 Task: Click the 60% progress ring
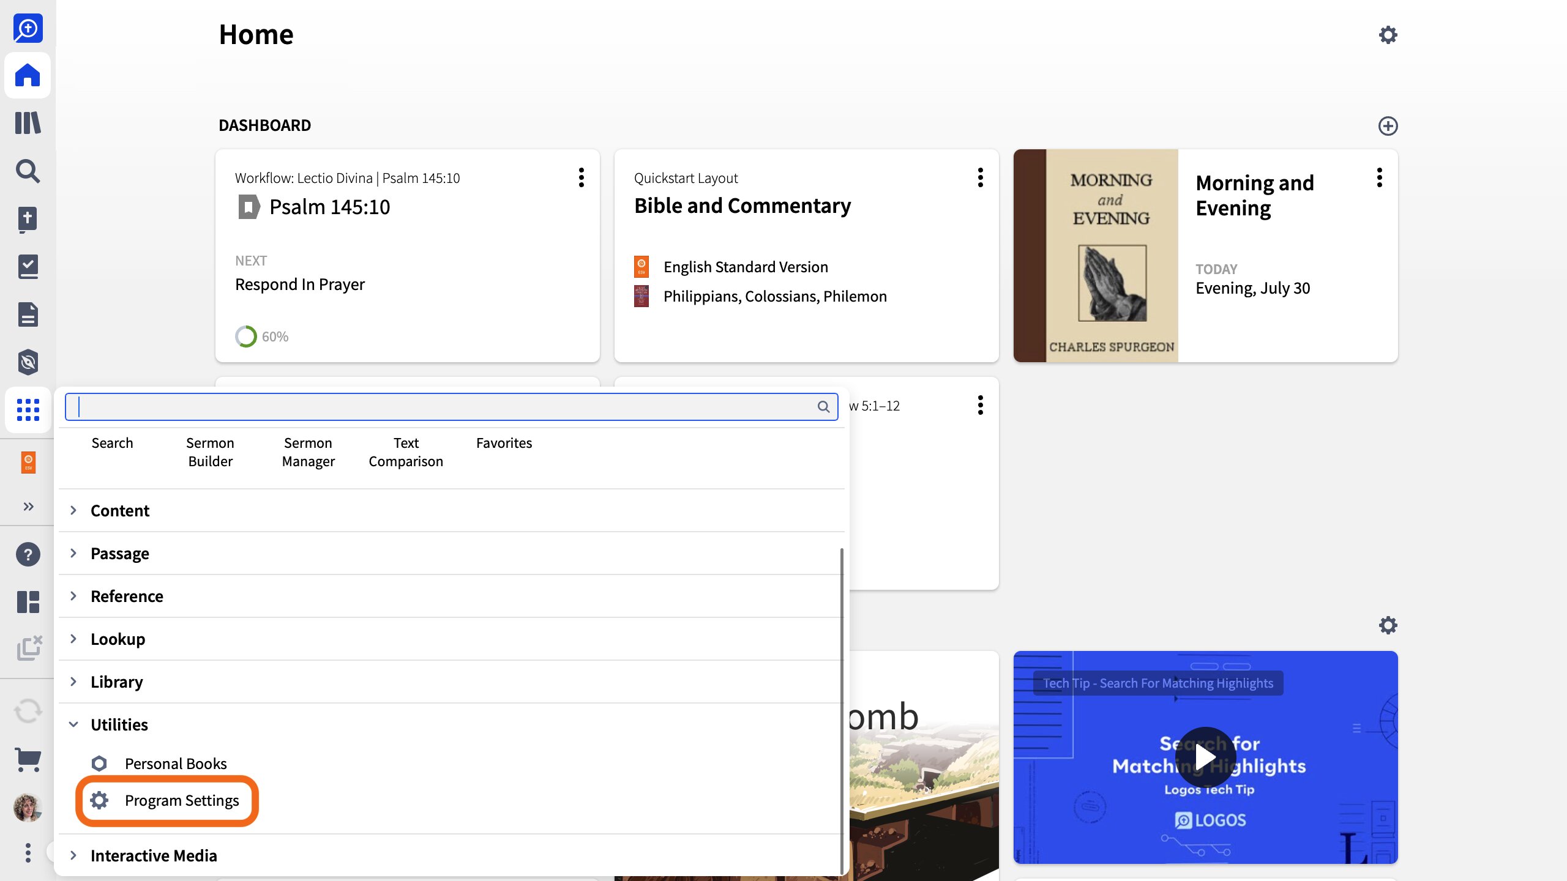pyautogui.click(x=246, y=336)
